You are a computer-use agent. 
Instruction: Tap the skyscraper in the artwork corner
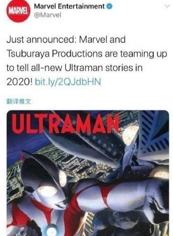click(x=153, y=134)
